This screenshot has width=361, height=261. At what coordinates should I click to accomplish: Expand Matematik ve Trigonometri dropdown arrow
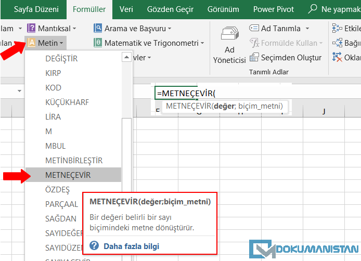point(202,43)
